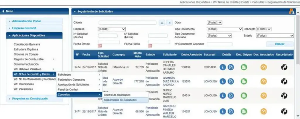Open detail info icon for docto 134614
300x119 pixels.
coord(223,95)
